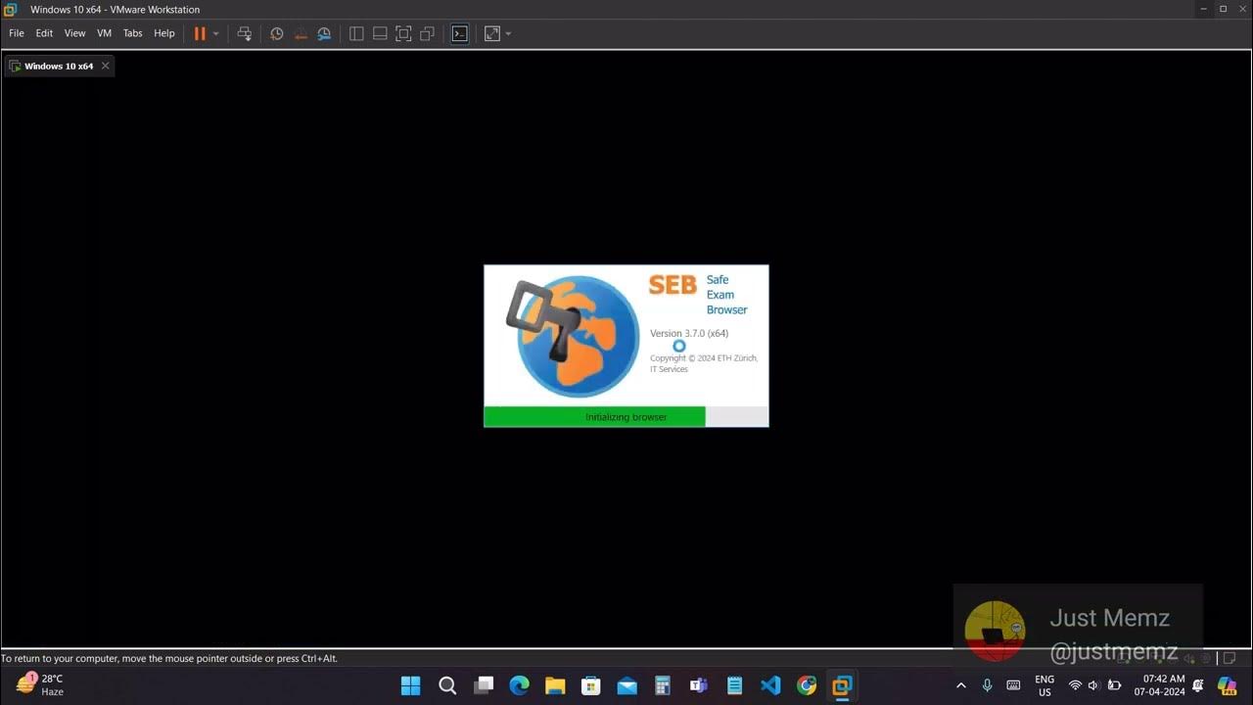Viewport: 1253px width, 705px height.
Task: Open the notifications bell icon
Action: pyautogui.click(x=1197, y=685)
